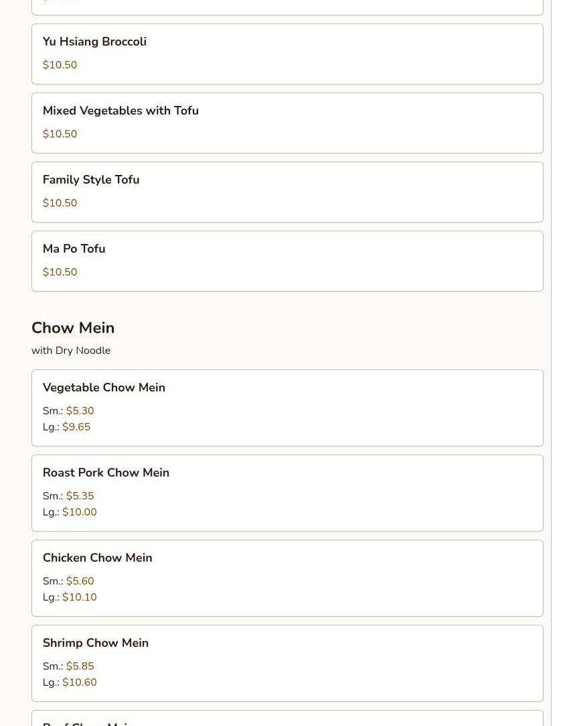The height and width of the screenshot is (726, 565).
Task: Click the large Vegetable Chow Mein price $9.65
Action: pyautogui.click(x=76, y=427)
